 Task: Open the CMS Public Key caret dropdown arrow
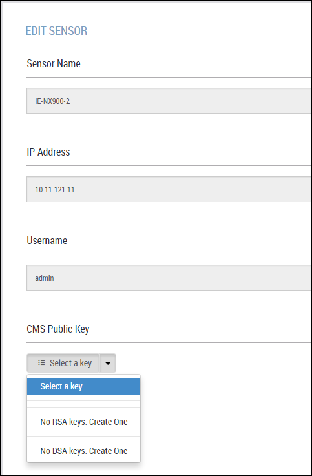(108, 363)
